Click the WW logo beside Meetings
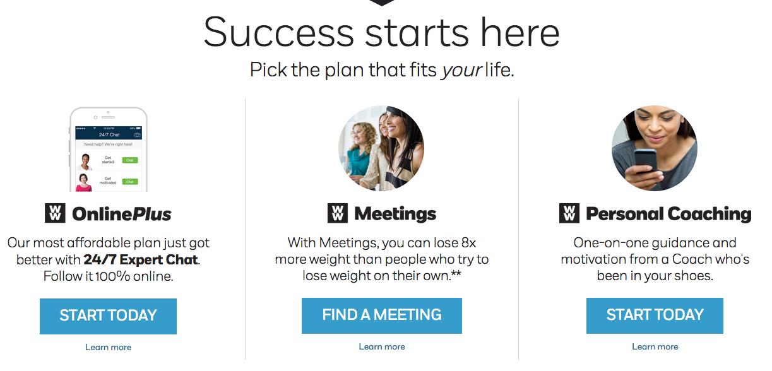Image resolution: width=772 pixels, height=371 pixels. (x=337, y=213)
